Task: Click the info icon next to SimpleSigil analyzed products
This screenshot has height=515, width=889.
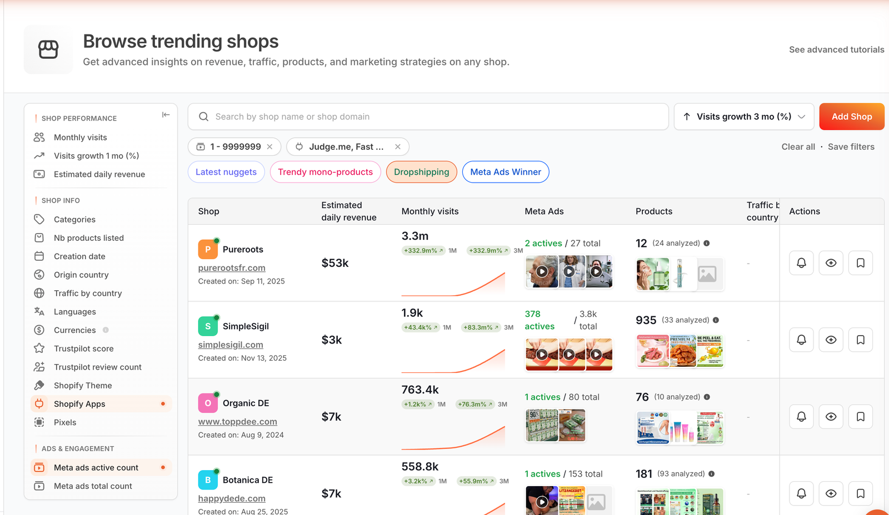Action: tap(716, 320)
